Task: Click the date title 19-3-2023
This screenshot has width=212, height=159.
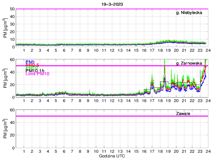Action: pos(111,4)
